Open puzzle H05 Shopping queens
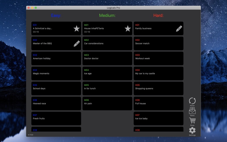Screen dimensions: 227x142 coord(159,88)
